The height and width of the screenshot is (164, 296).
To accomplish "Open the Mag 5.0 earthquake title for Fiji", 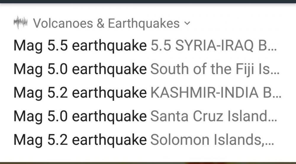I will tap(80, 69).
